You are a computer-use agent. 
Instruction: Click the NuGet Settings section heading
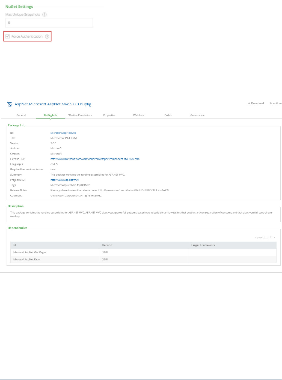point(19,7)
